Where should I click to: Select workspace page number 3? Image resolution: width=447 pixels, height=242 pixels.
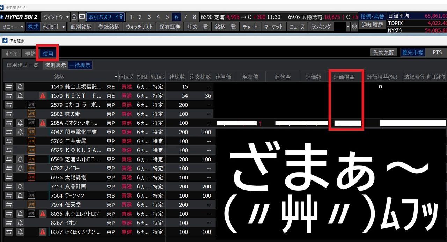pos(149,17)
